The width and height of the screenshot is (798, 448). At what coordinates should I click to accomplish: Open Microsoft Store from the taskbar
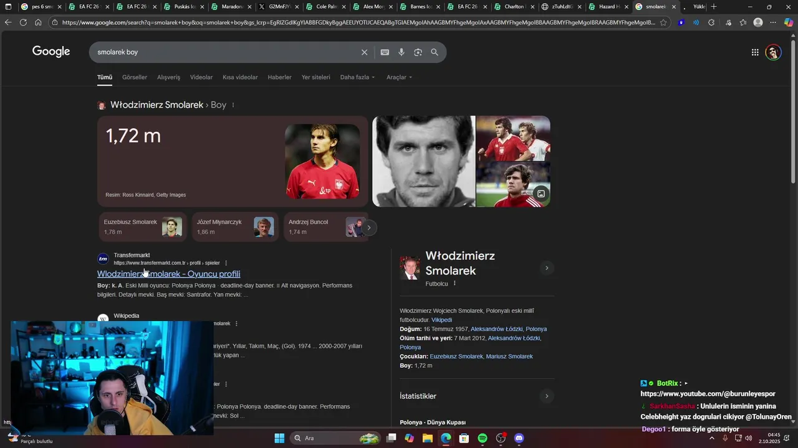click(464, 438)
